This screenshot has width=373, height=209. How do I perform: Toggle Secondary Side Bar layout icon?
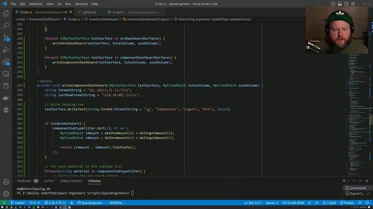coord(346,4)
